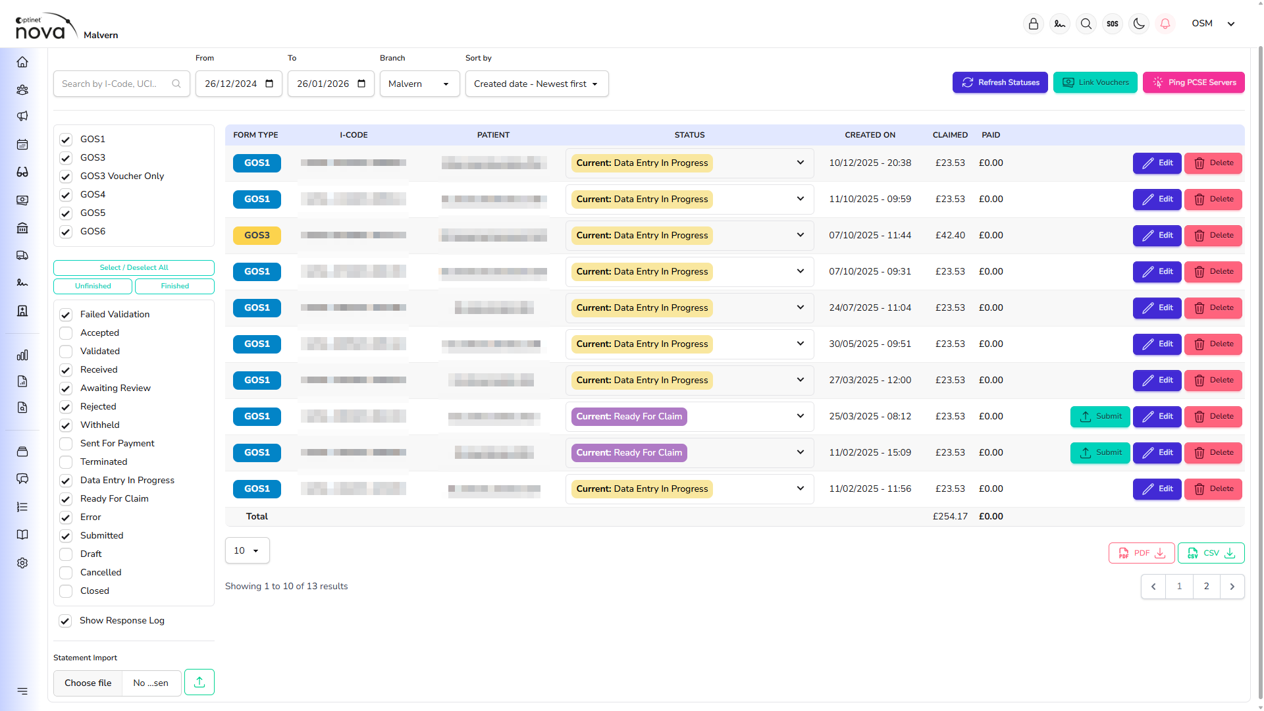Open the page size 10 dropdown

(x=247, y=550)
